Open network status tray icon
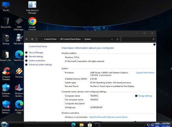The image size is (172, 127). point(148,125)
